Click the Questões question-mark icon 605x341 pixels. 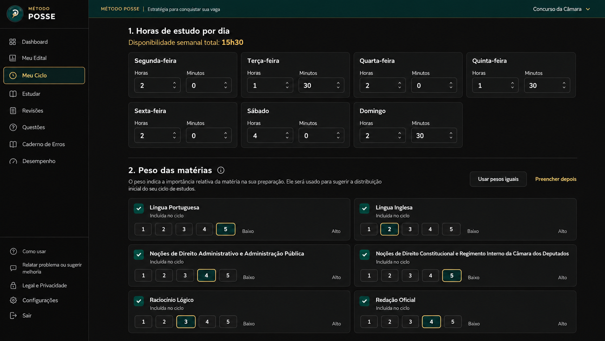13,127
